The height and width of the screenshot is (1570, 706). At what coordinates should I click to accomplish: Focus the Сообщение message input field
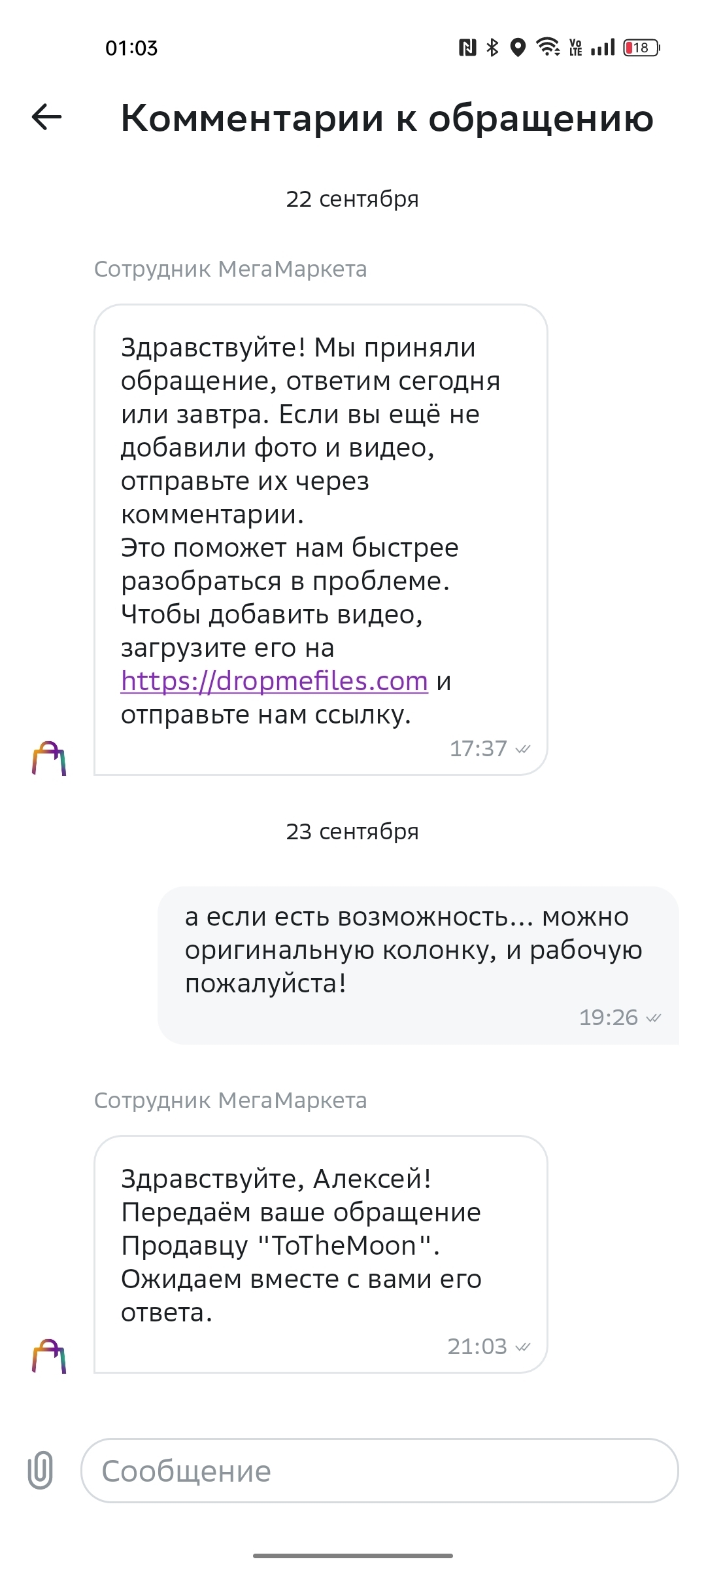point(379,1471)
